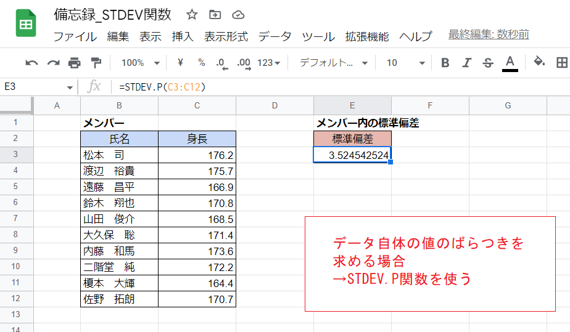Open the zoom 100% dropdown
Viewport: 570px width, 332px height.
point(140,63)
